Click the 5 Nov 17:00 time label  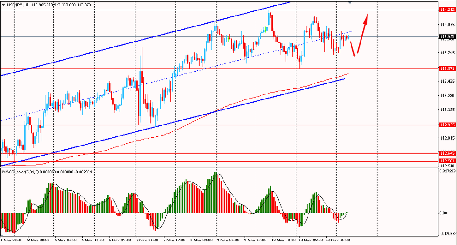(x=93, y=240)
